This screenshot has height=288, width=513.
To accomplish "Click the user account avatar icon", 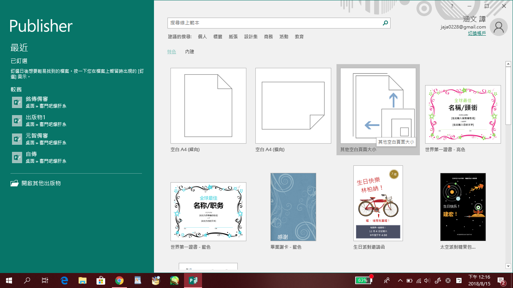I will tap(499, 27).
